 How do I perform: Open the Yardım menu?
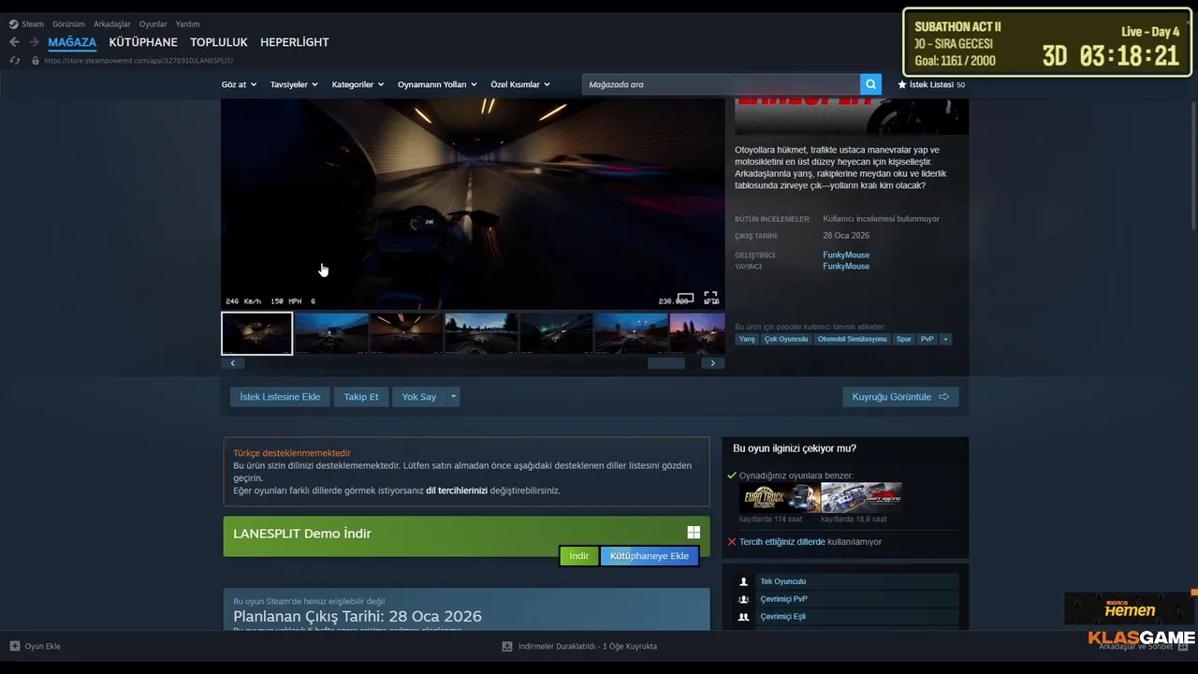click(187, 24)
